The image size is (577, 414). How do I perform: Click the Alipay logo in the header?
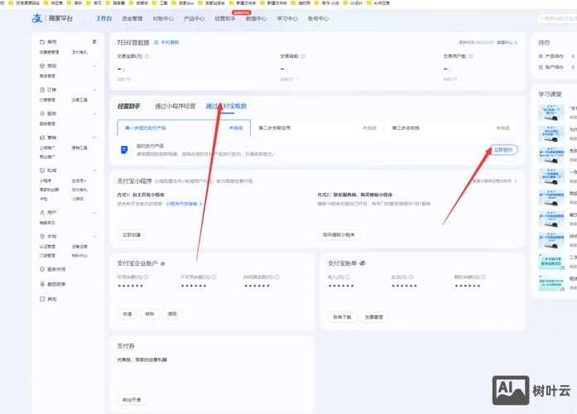pyautogui.click(x=37, y=18)
